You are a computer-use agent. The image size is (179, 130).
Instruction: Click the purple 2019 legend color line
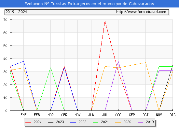140,122
